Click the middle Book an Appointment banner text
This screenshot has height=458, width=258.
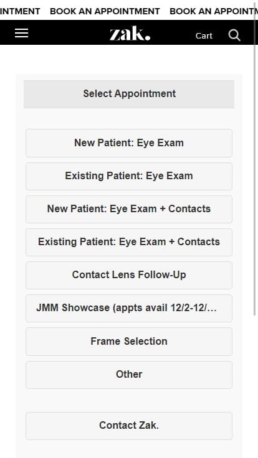[x=105, y=11]
